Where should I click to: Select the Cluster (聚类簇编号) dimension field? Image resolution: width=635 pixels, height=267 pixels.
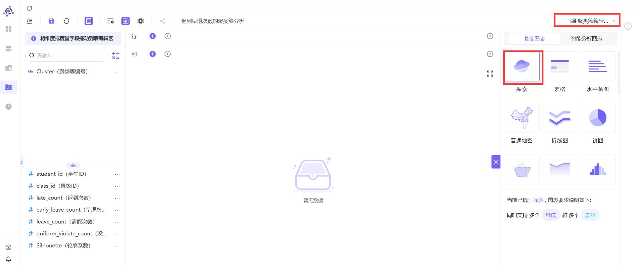(62, 72)
